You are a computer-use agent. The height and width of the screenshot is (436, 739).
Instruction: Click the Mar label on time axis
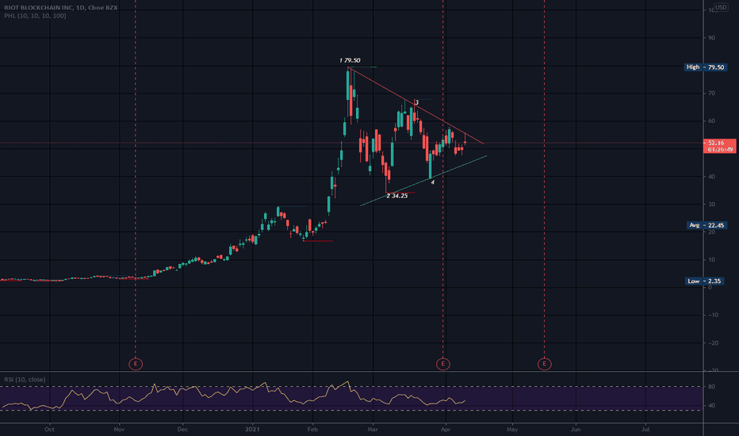point(373,430)
